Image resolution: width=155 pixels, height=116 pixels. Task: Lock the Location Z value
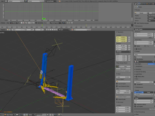coord(129,41)
